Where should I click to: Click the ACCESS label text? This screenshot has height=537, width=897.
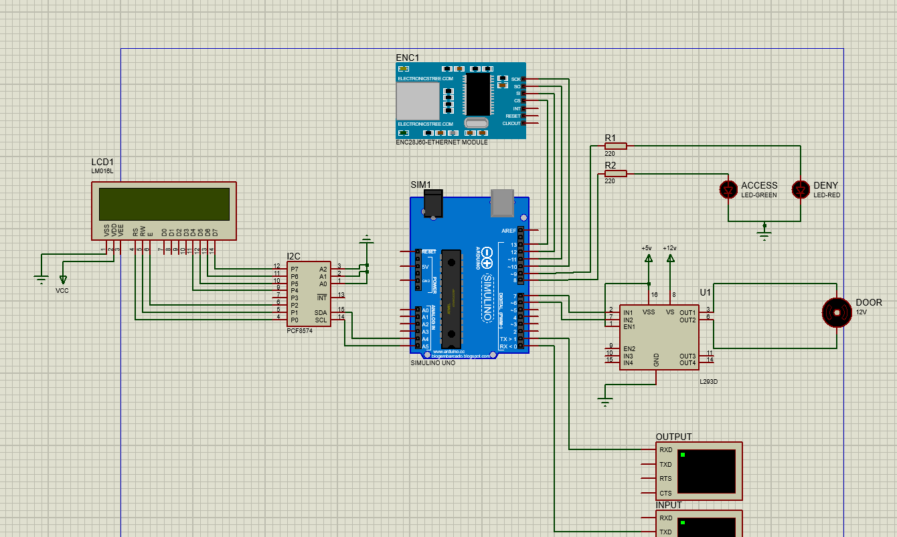pos(759,185)
